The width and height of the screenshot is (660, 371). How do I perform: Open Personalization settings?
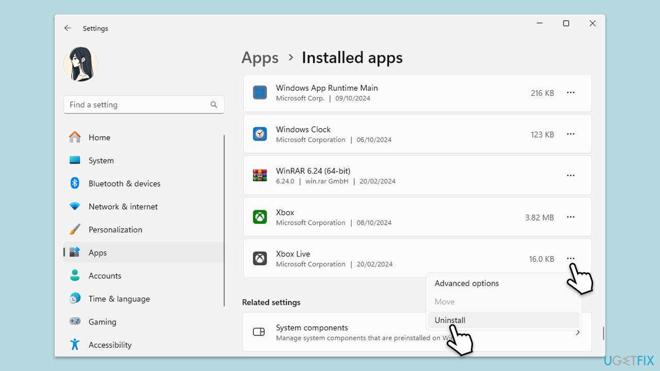[x=144, y=230]
